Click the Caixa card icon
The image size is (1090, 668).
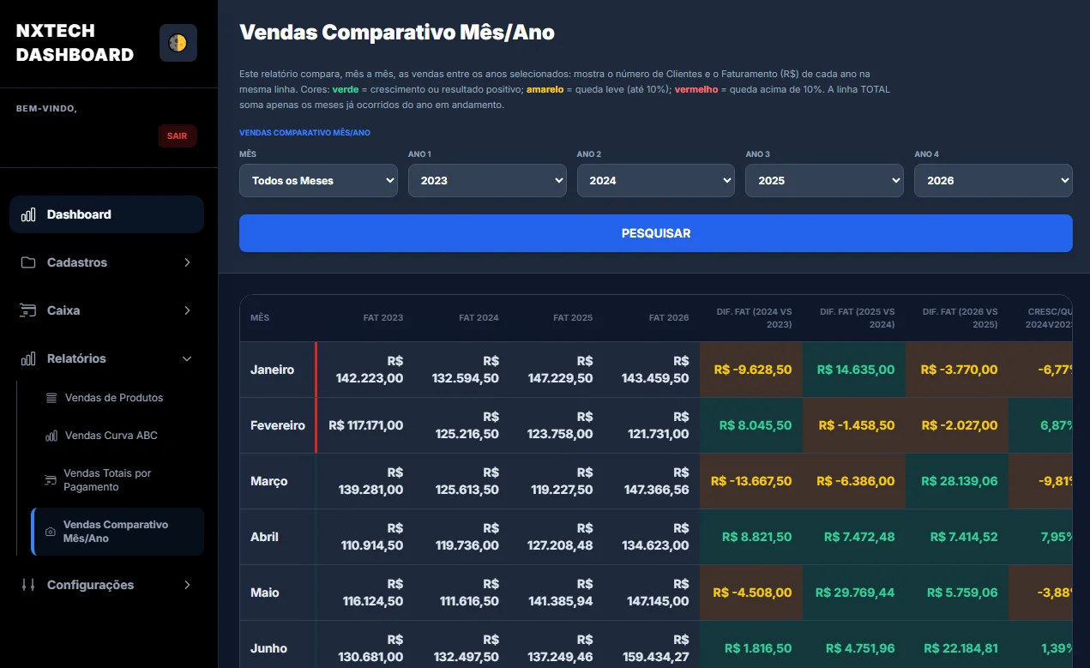click(28, 310)
